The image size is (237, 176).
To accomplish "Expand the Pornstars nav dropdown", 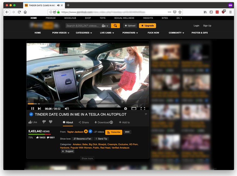I will [130, 33].
